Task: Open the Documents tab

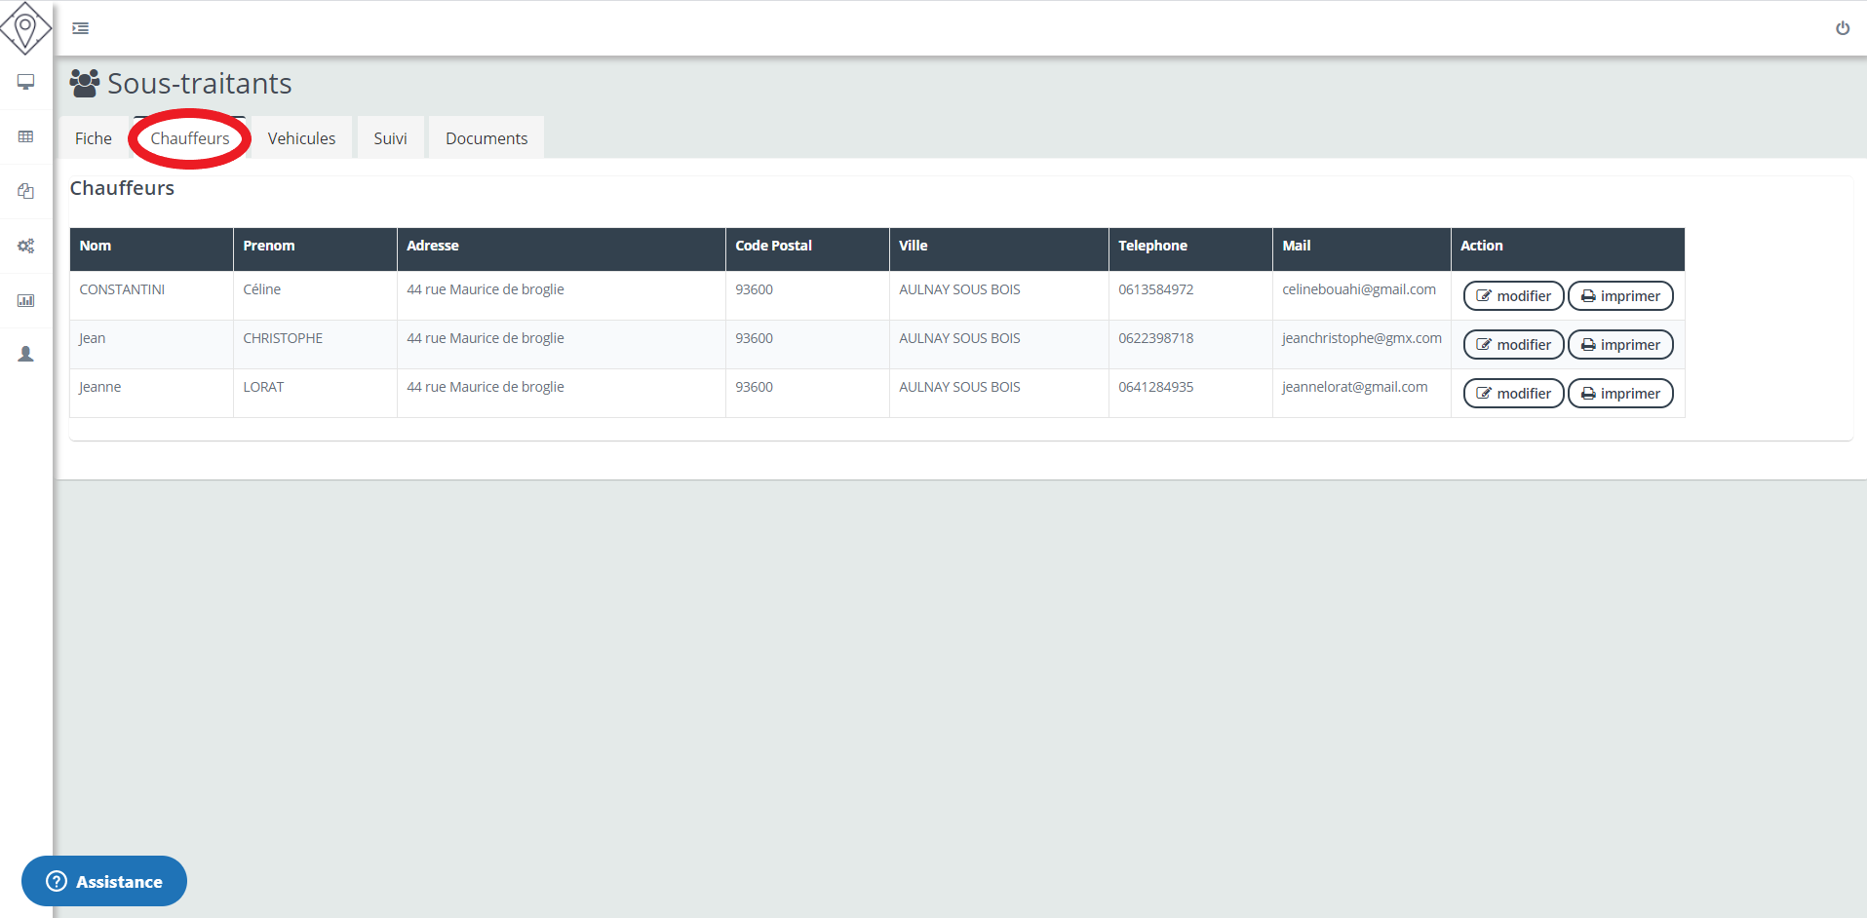Action: 486,138
